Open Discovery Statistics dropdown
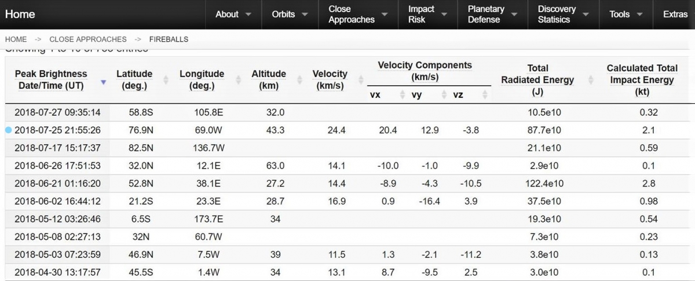Image resolution: width=695 pixels, height=281 pixels. coord(563,14)
